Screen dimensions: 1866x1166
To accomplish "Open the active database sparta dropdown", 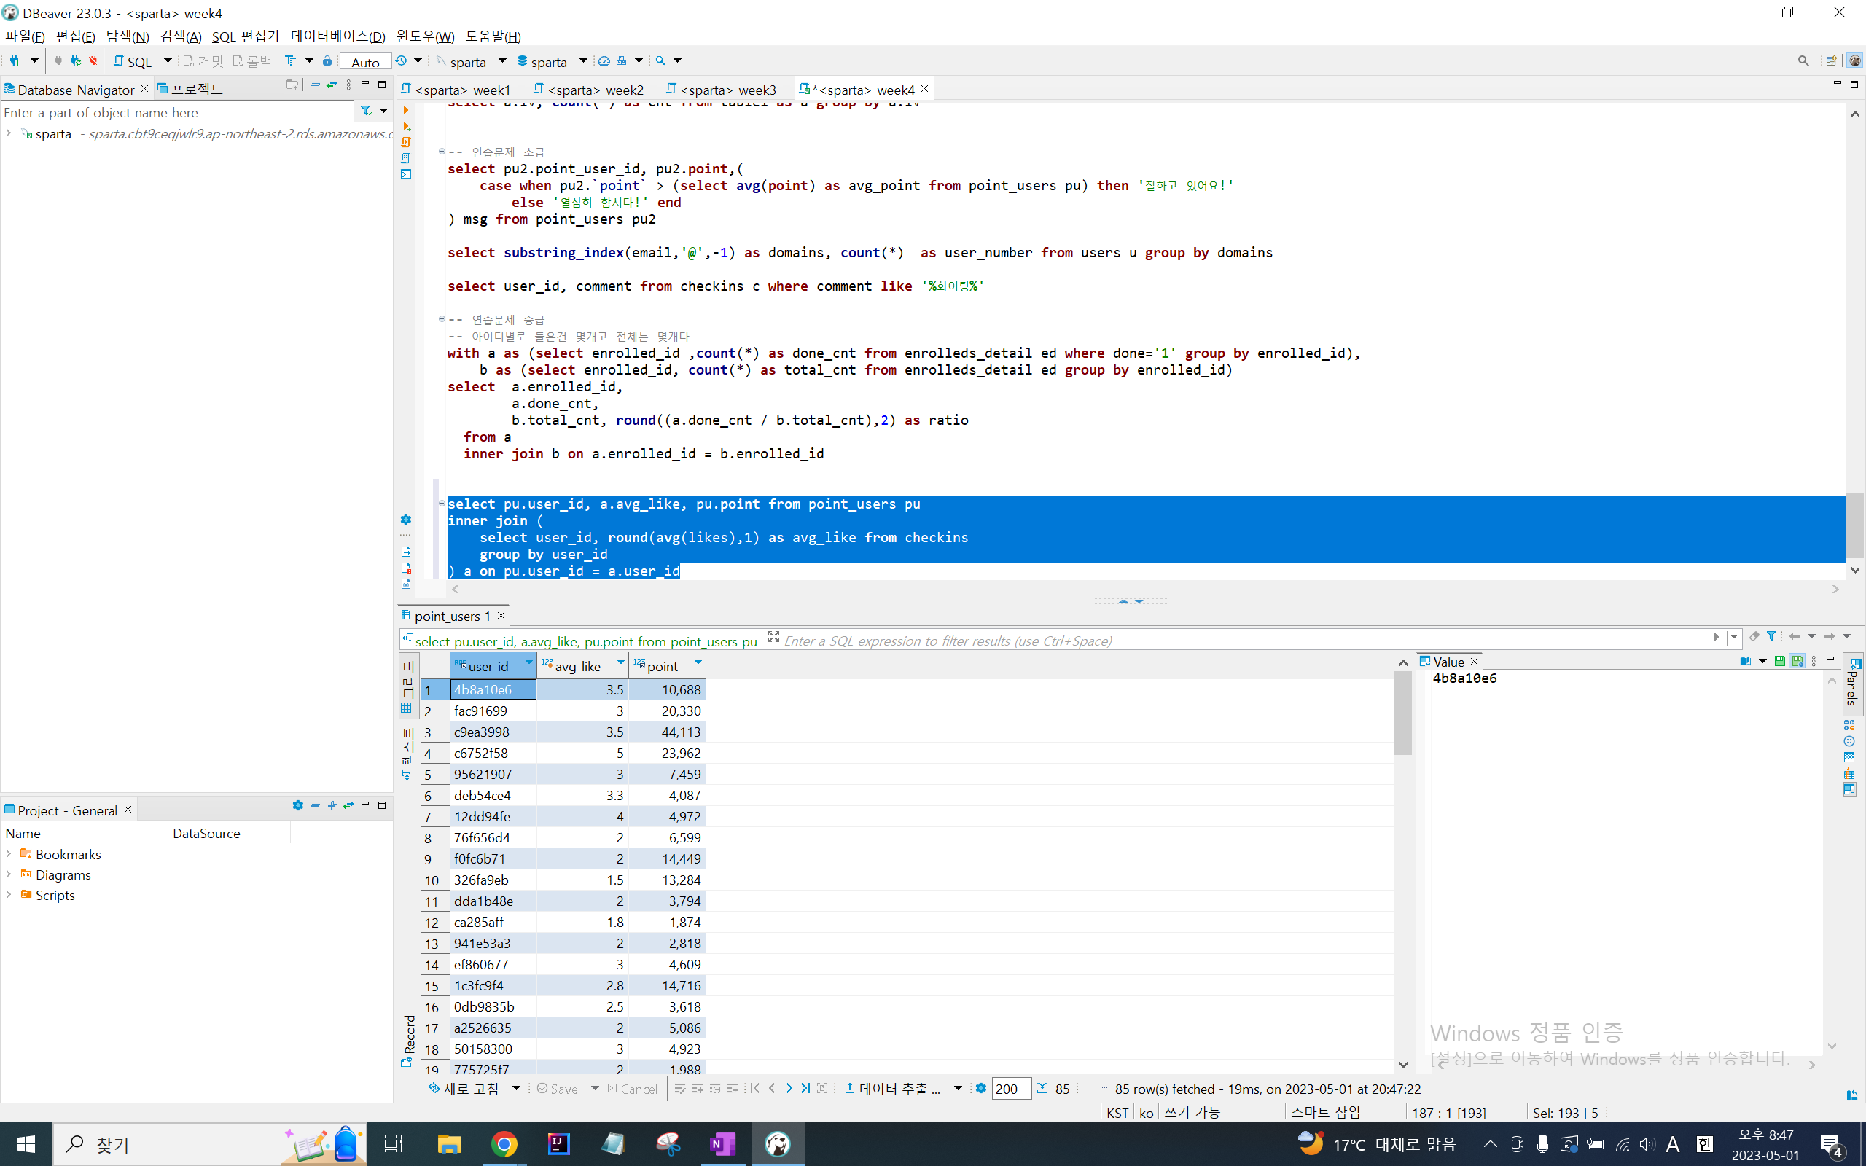I will click(583, 60).
